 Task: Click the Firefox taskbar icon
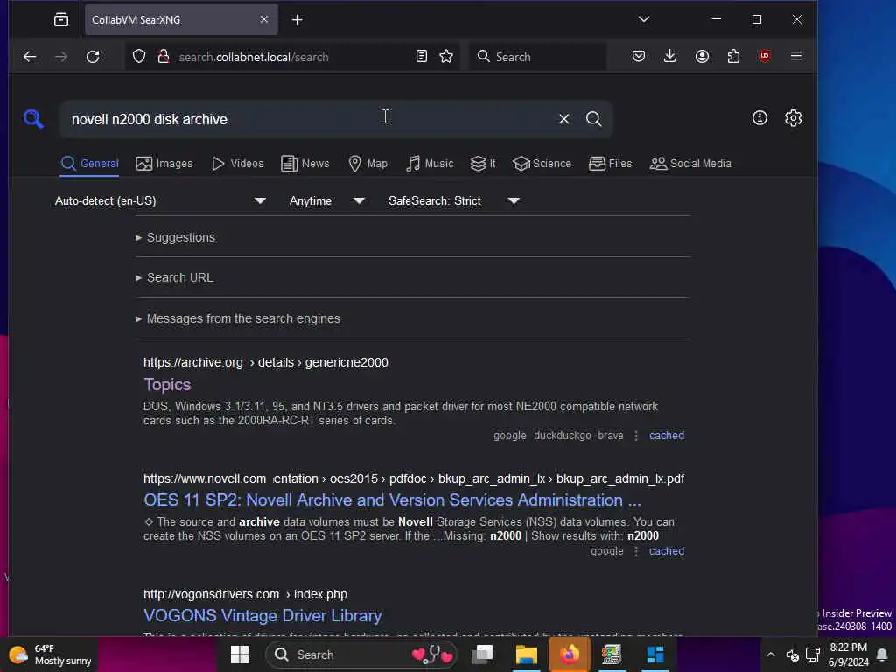pos(569,654)
